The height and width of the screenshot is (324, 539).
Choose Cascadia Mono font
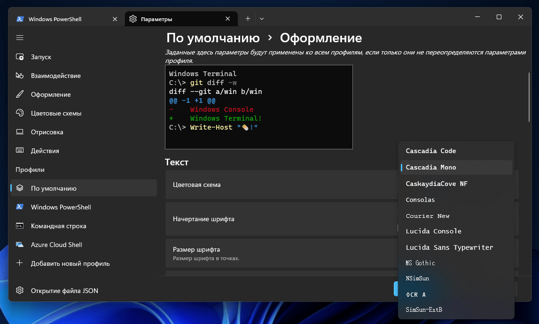456,167
